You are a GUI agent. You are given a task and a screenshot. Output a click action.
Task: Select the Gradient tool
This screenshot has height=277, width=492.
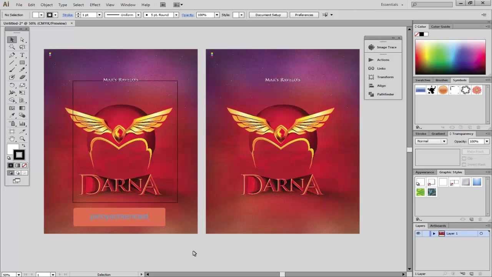click(x=22, y=108)
